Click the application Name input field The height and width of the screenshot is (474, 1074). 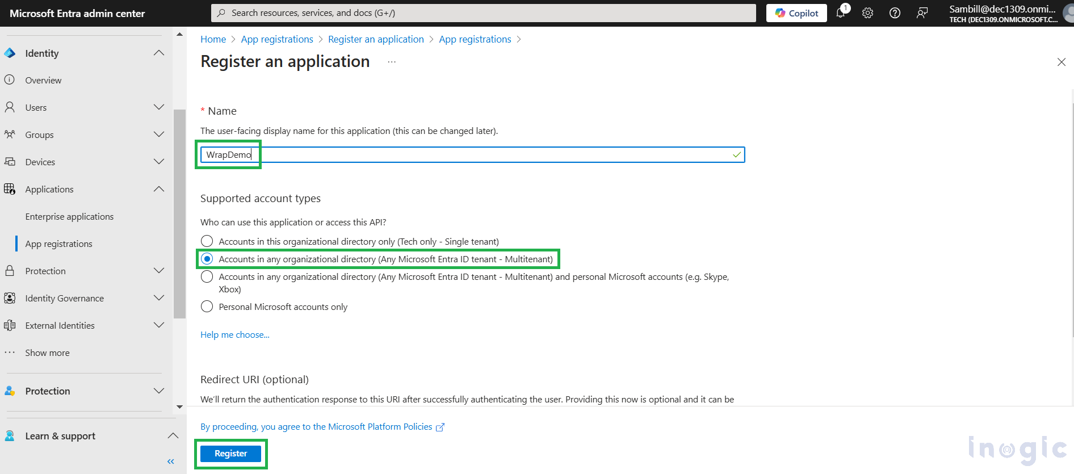tap(472, 154)
